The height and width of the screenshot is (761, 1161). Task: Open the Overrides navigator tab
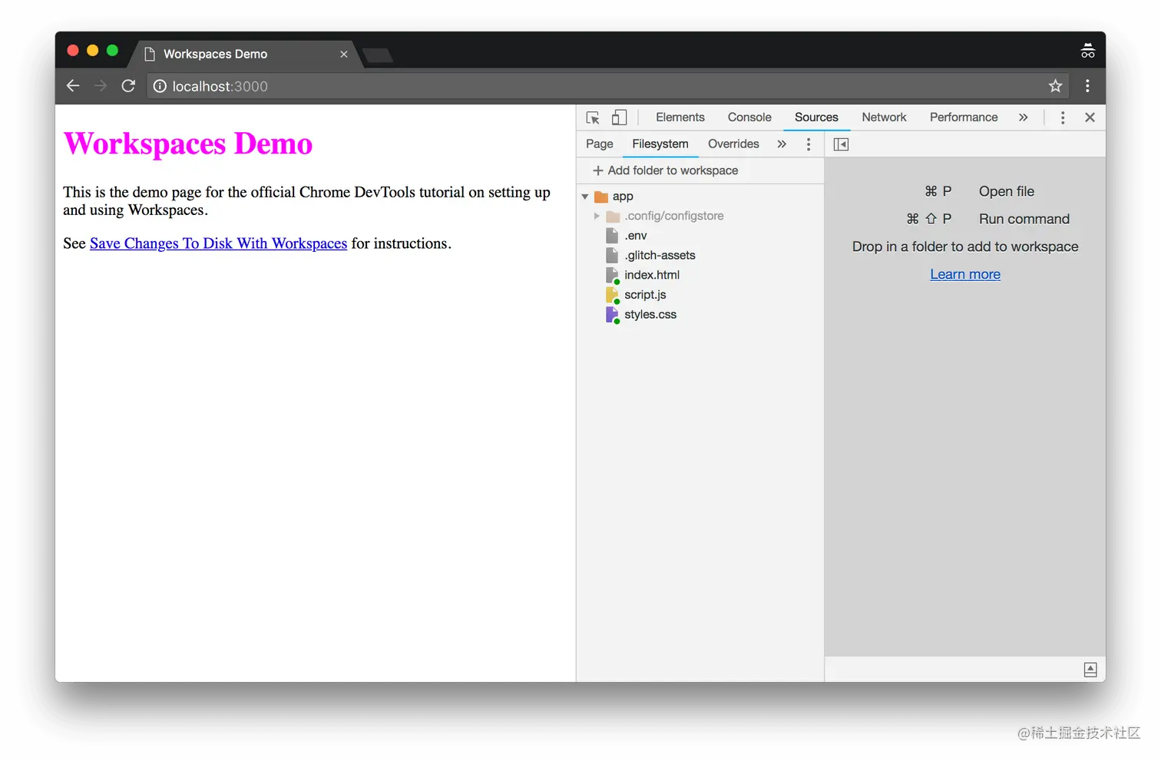(733, 144)
